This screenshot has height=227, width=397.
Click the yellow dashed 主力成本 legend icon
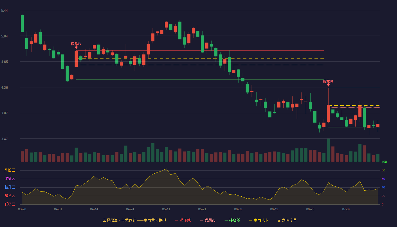[x=251, y=220]
